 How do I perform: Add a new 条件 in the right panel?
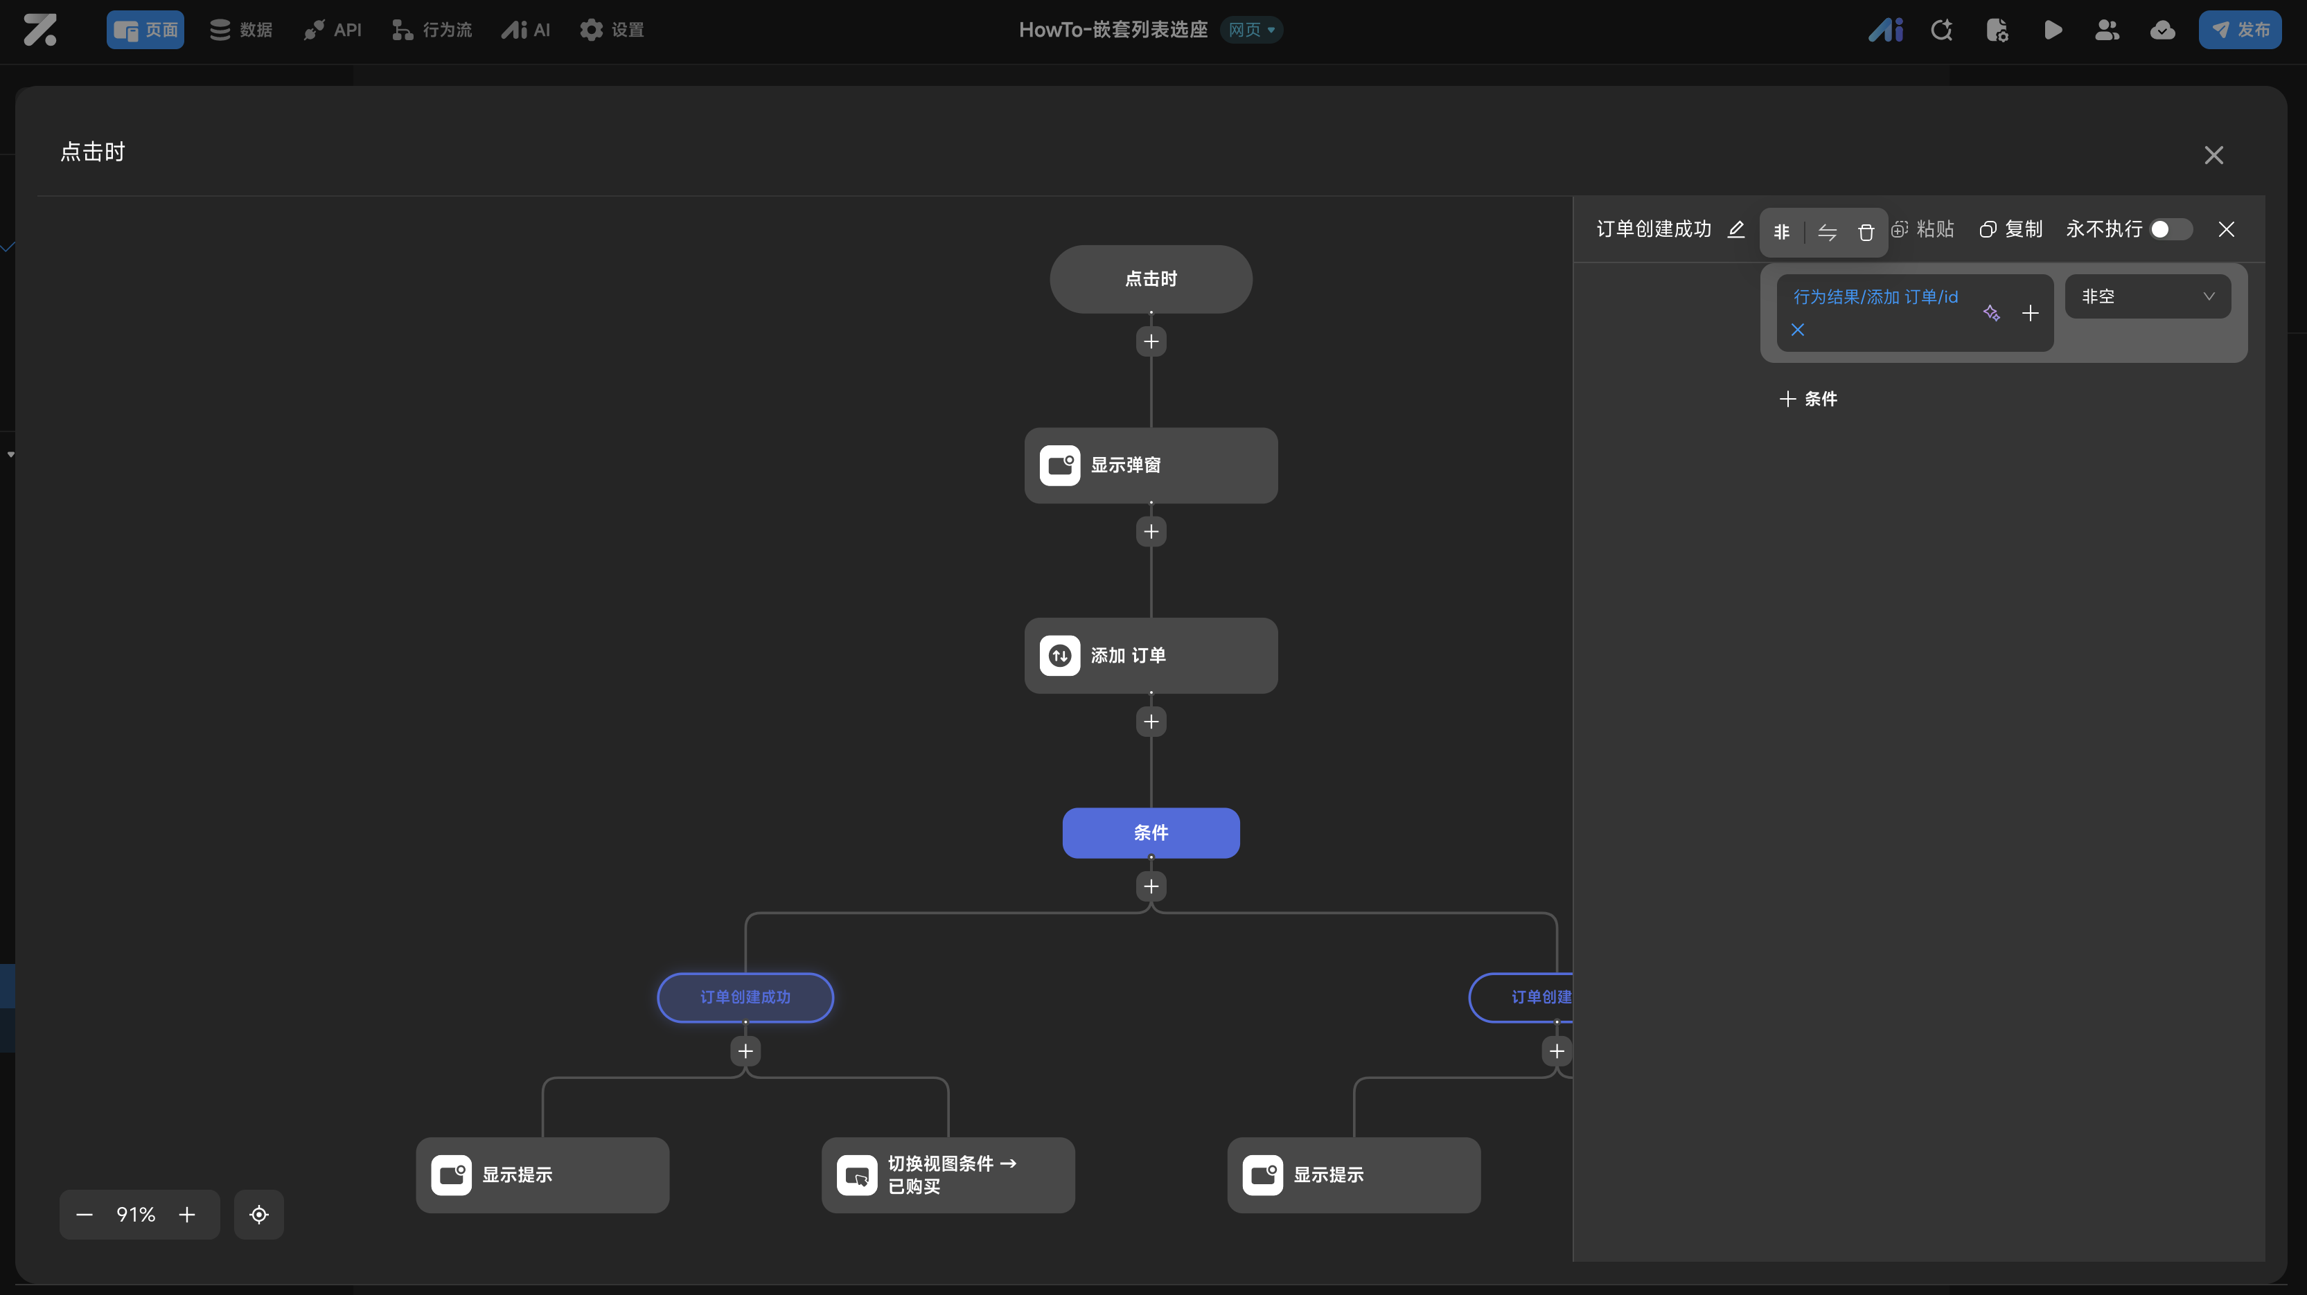[1808, 399]
